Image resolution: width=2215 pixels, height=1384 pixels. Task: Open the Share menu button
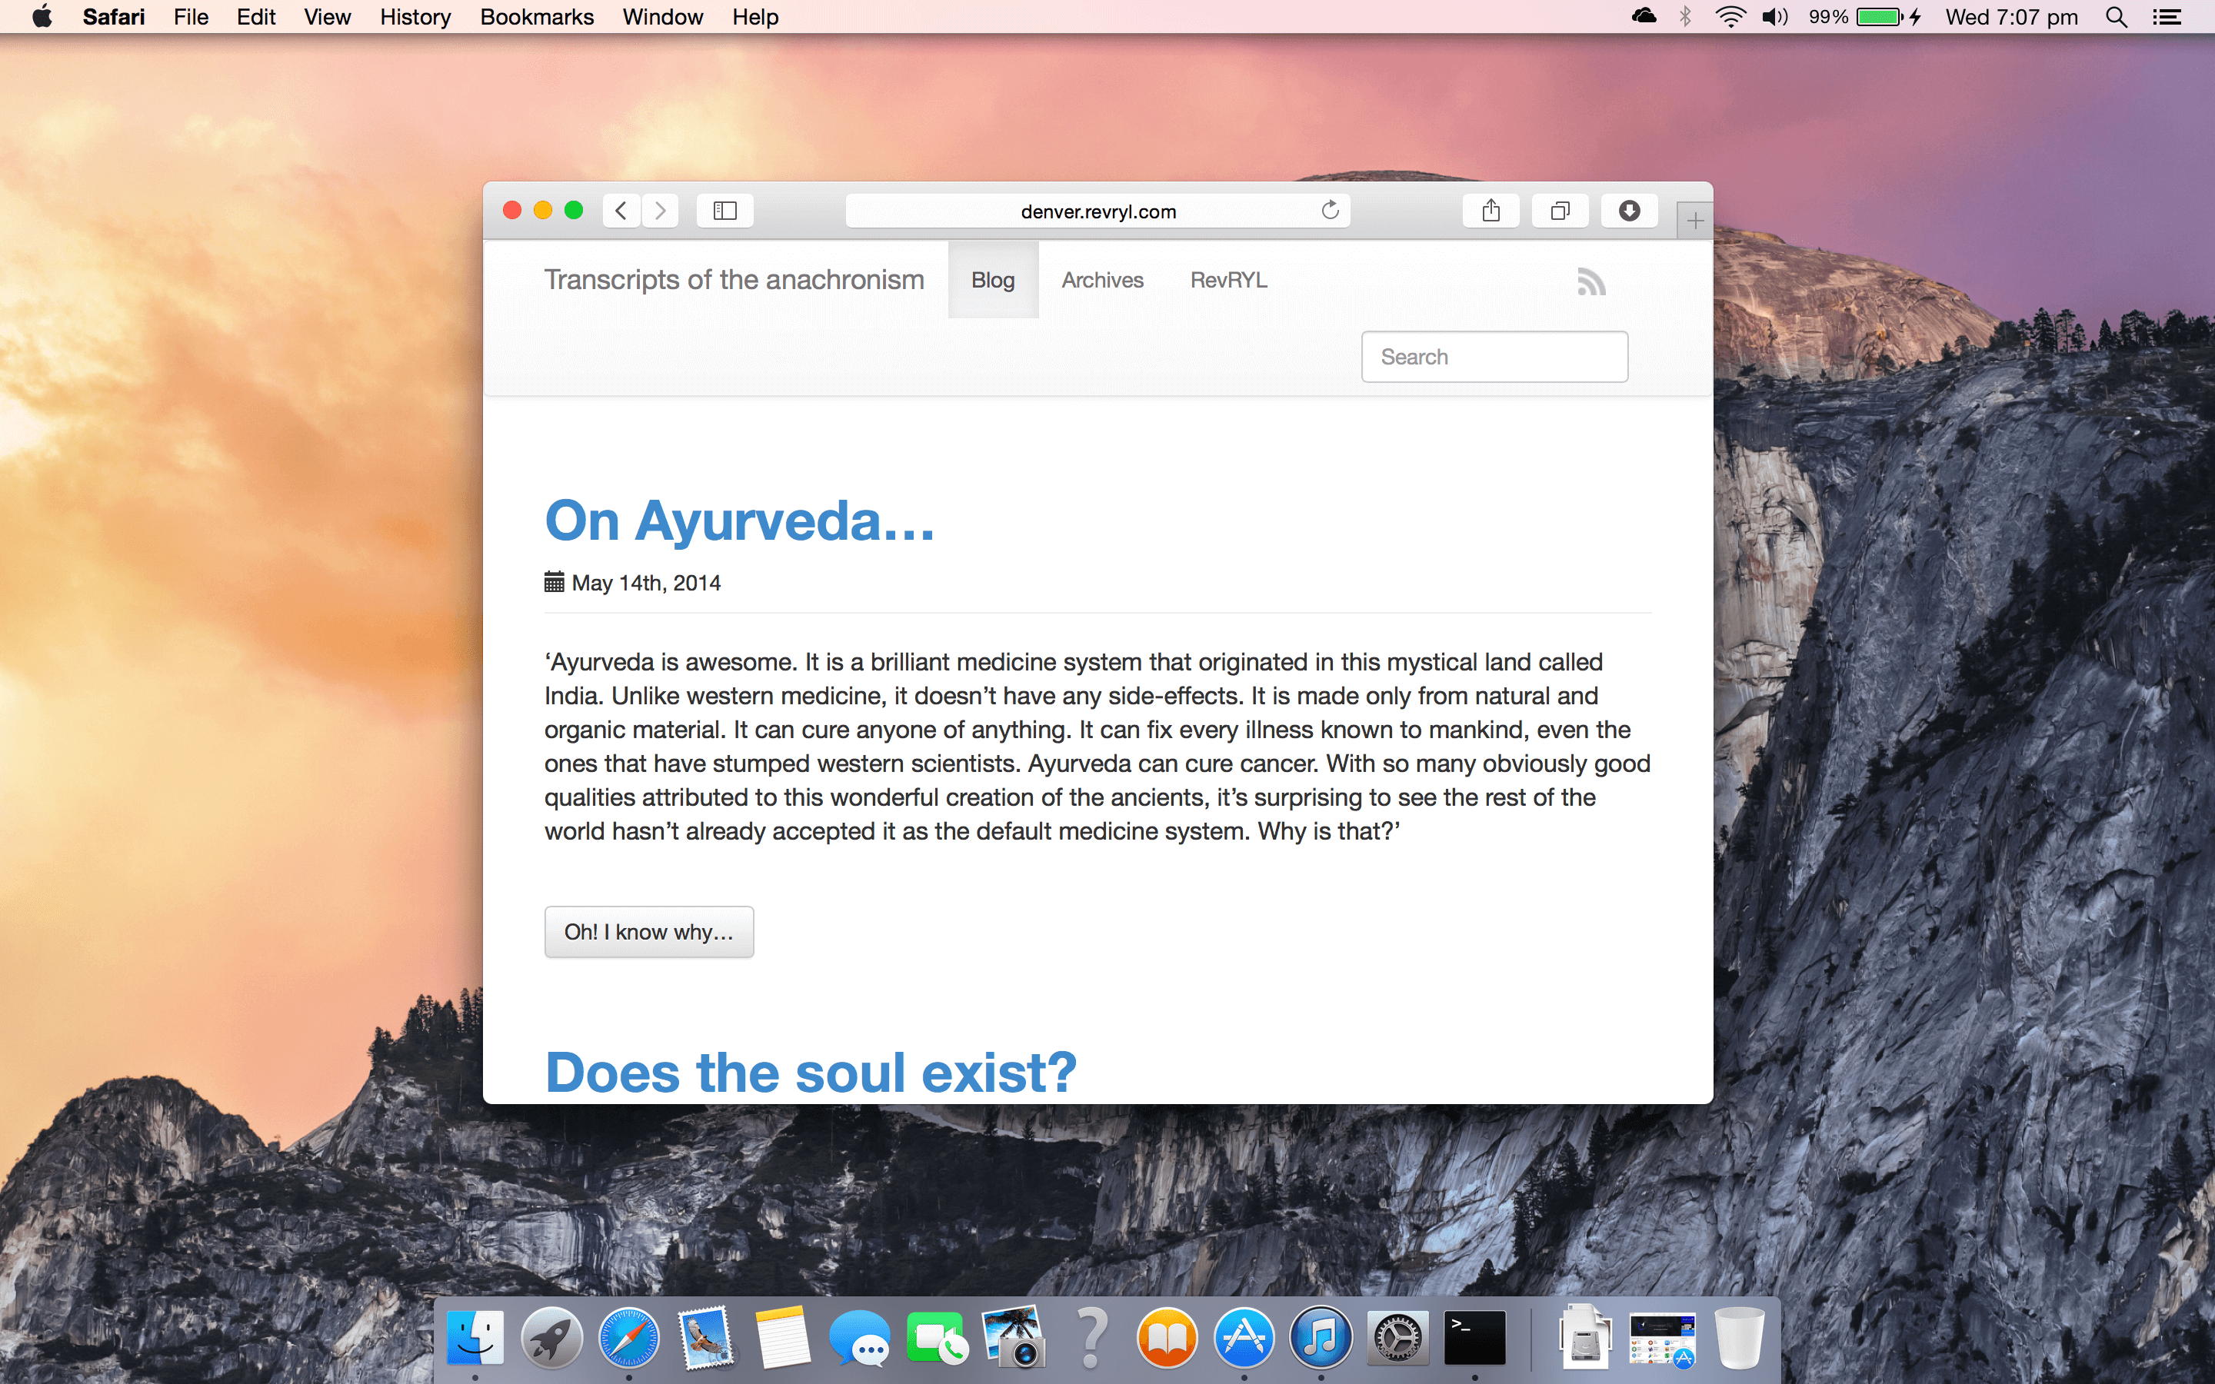(x=1491, y=211)
